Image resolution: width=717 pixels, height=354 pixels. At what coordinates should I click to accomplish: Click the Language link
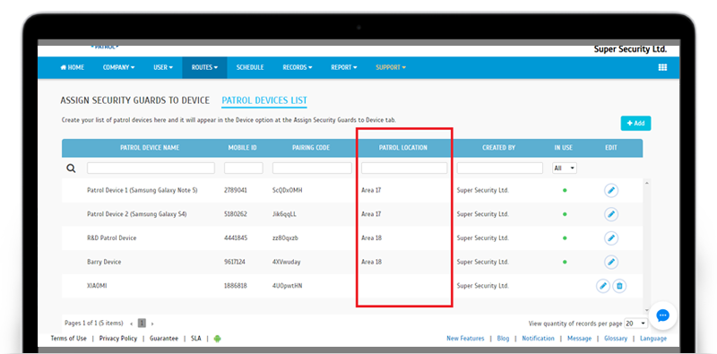pos(653,339)
